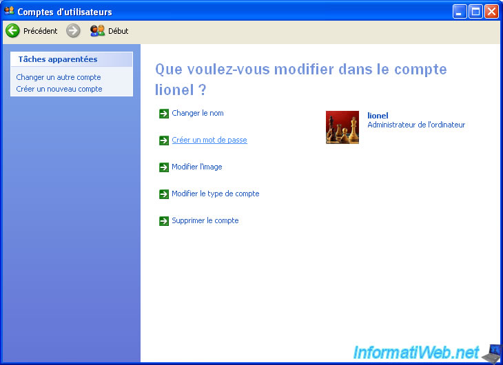This screenshot has width=503, height=365.
Task: Open the Créer un mot de passe link
Action: (209, 140)
